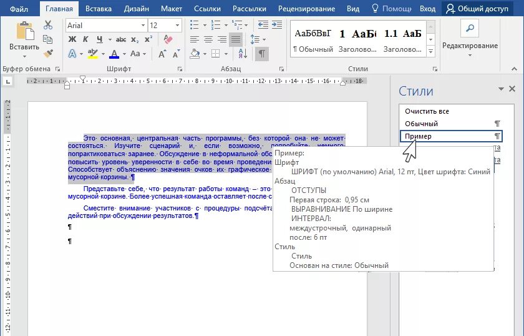Toggle subscript formatting (x₂)
The image size is (524, 336).
click(135, 39)
